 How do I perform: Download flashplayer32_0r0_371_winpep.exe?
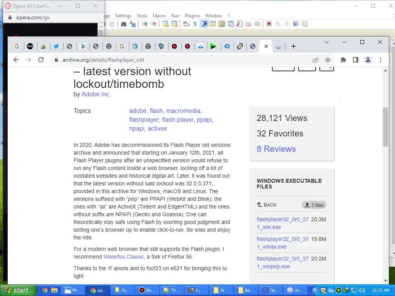click(282, 262)
